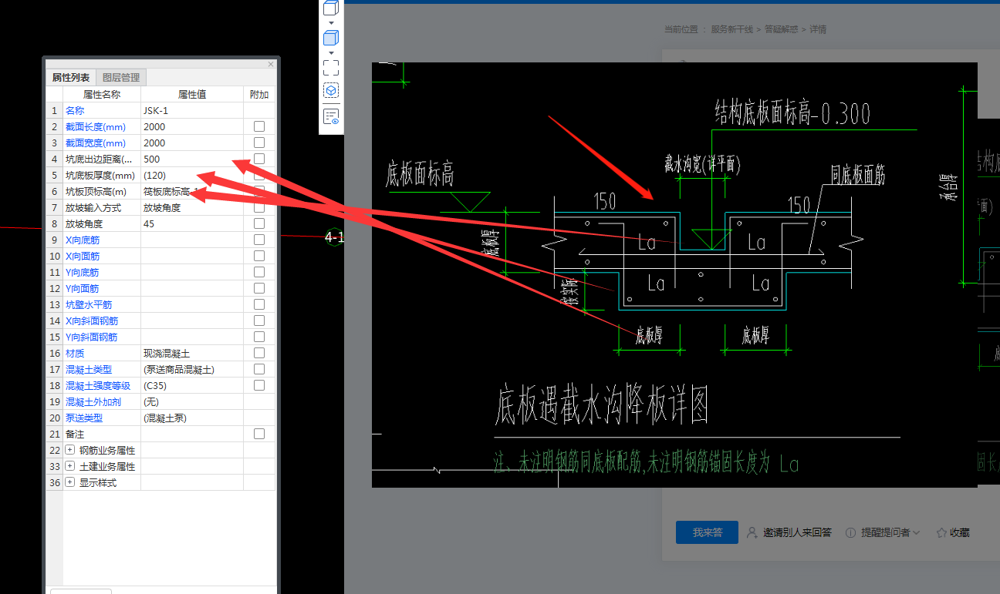
Task: Open 服务新干线 breadcrumb link
Action: click(733, 29)
